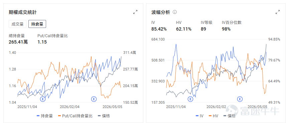Click the 2025/11/04 date label in 期權成交統計 chart

point(27,107)
